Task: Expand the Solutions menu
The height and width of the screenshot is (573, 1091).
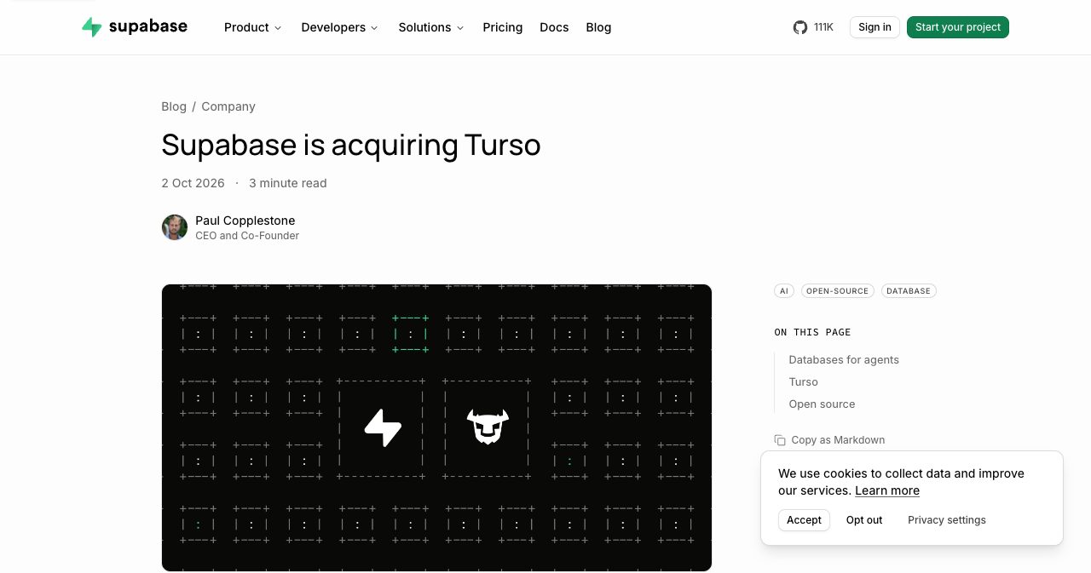Action: click(431, 27)
